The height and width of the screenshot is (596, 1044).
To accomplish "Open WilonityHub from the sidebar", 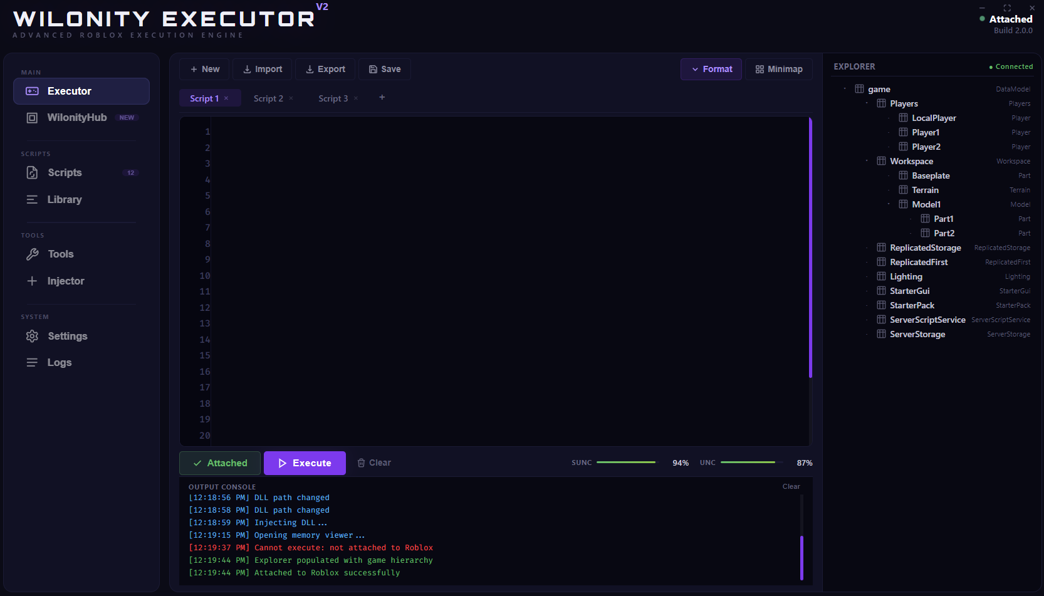I will 81,118.
